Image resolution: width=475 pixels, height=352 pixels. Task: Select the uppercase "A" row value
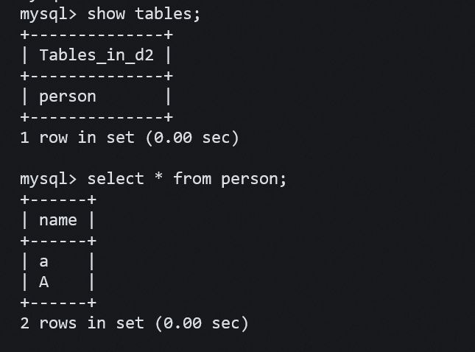44,281
